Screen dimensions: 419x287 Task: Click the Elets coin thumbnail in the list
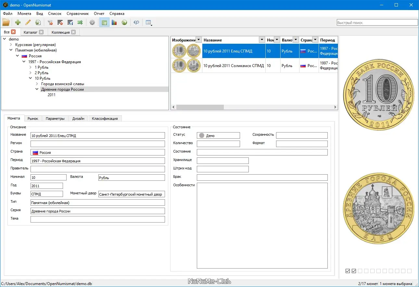(x=186, y=51)
